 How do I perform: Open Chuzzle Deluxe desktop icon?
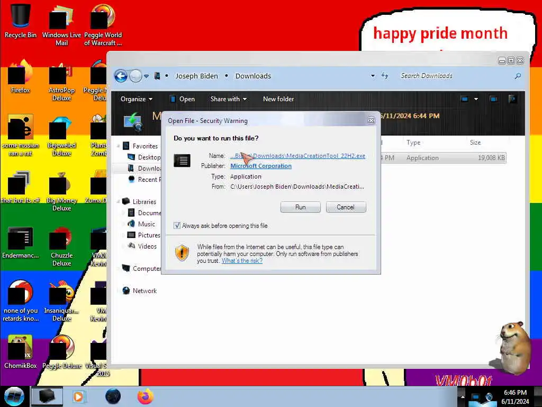click(x=61, y=246)
